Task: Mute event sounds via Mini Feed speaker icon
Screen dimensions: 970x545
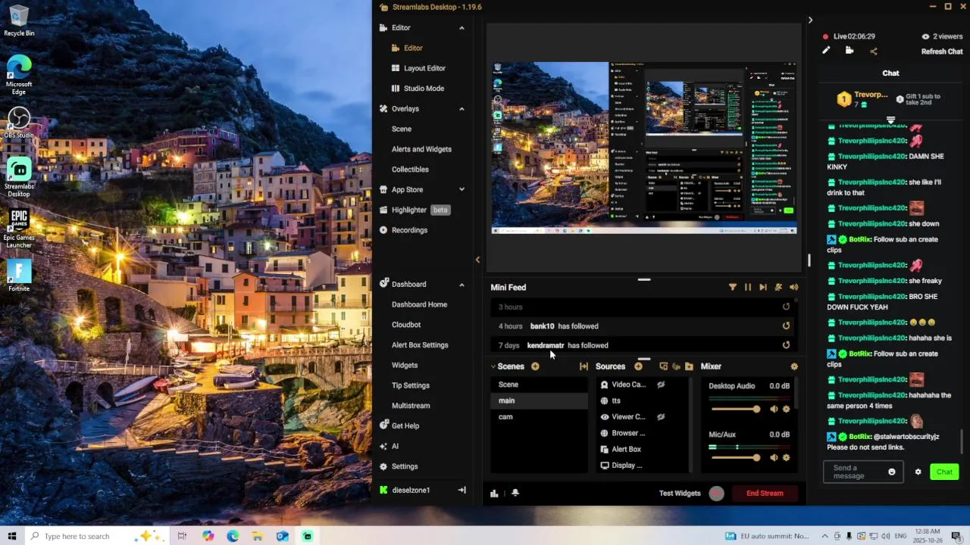Action: click(793, 287)
